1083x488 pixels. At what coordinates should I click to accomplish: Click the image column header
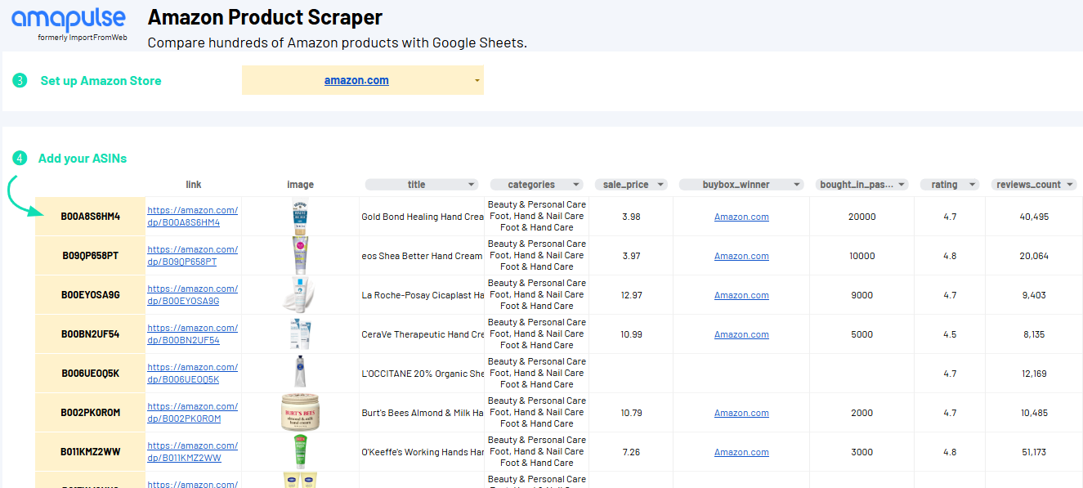point(300,185)
